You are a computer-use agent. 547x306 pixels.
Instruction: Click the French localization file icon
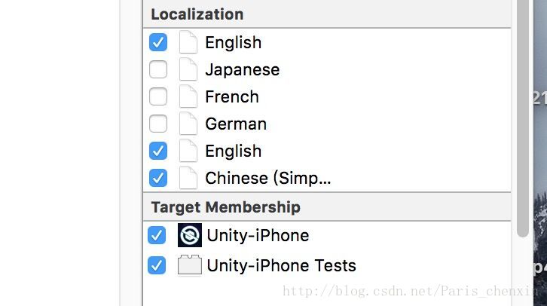pyautogui.click(x=188, y=97)
